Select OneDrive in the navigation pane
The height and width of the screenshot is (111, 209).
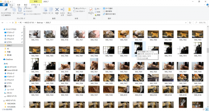coord(8,59)
